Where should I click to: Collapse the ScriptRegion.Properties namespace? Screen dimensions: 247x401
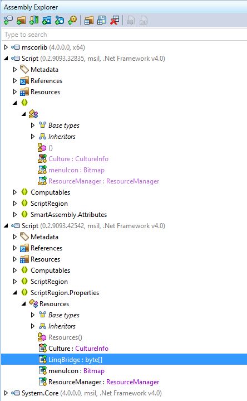(x=15, y=293)
